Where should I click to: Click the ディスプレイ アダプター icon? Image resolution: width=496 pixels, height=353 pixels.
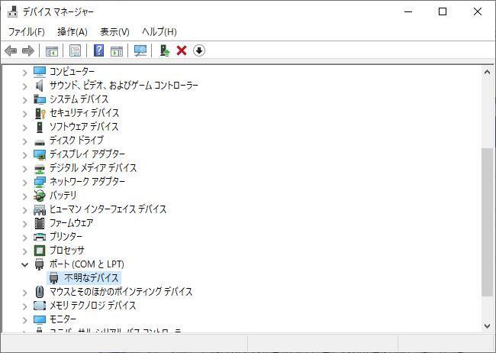(40, 154)
